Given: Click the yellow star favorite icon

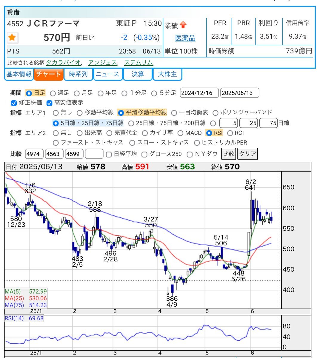Looking at the screenshot, I should pyautogui.click(x=12, y=38).
